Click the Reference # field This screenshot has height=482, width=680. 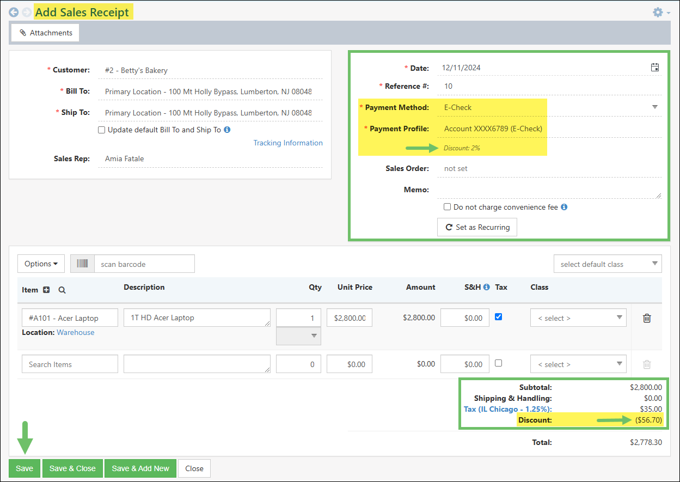pyautogui.click(x=549, y=86)
